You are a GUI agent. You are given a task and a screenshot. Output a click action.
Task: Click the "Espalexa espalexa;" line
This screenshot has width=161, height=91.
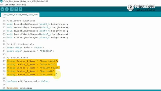point(19,88)
